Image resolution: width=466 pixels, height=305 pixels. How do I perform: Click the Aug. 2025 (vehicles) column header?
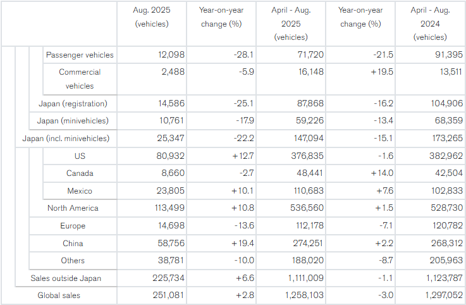click(x=152, y=17)
